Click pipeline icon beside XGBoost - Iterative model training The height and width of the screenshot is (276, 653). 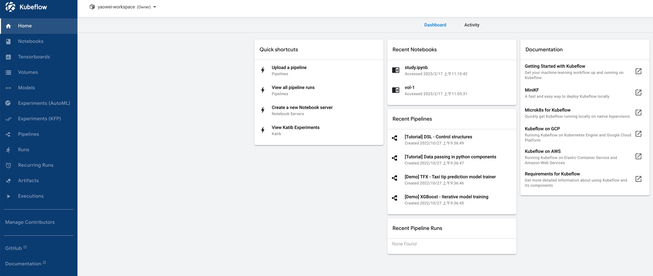tap(395, 198)
